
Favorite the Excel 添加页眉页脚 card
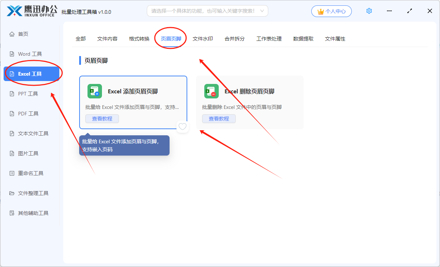(182, 127)
